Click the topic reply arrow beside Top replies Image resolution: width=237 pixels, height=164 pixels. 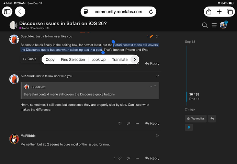click(x=212, y=118)
